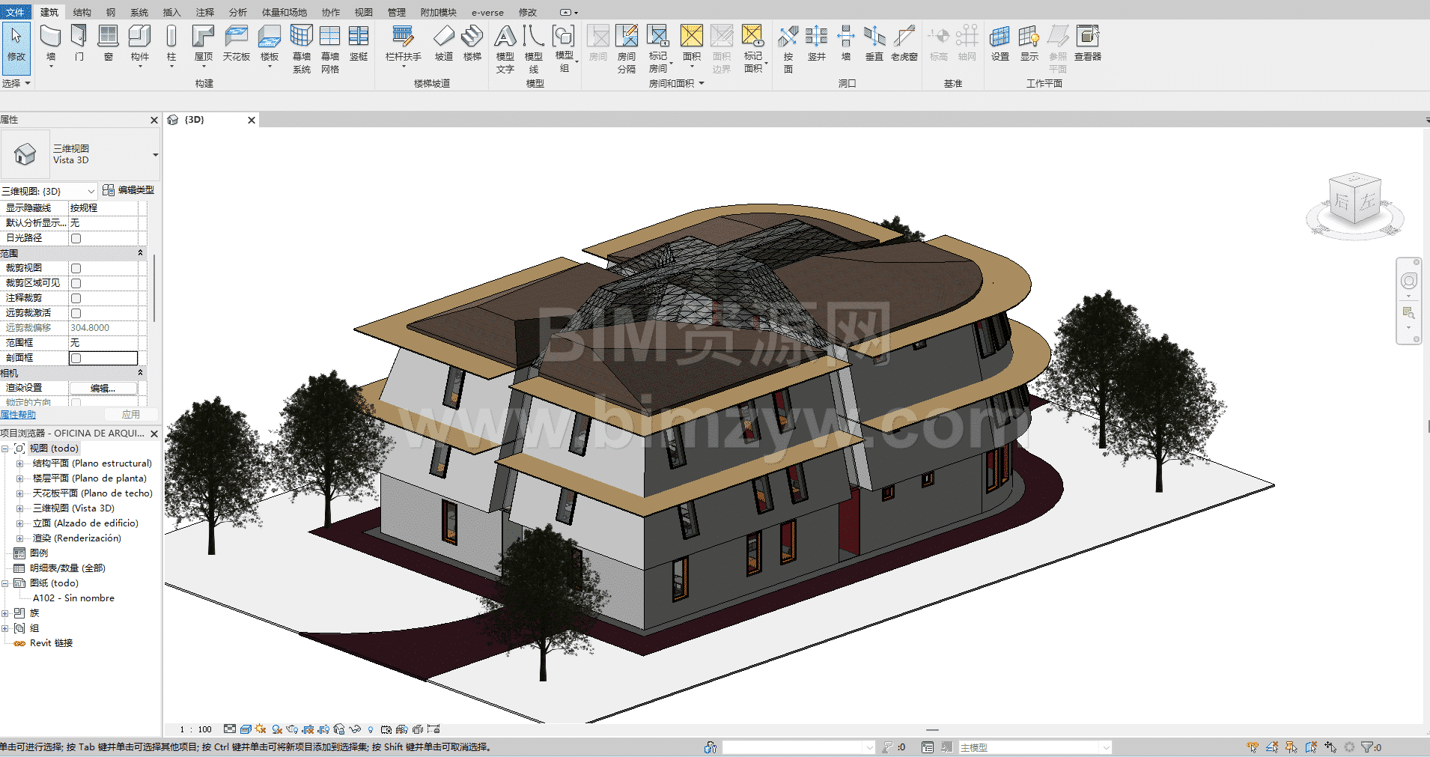Image resolution: width=1430 pixels, height=757 pixels.
Task: Select the A102 - Sin nombre sheet
Action: 73,598
